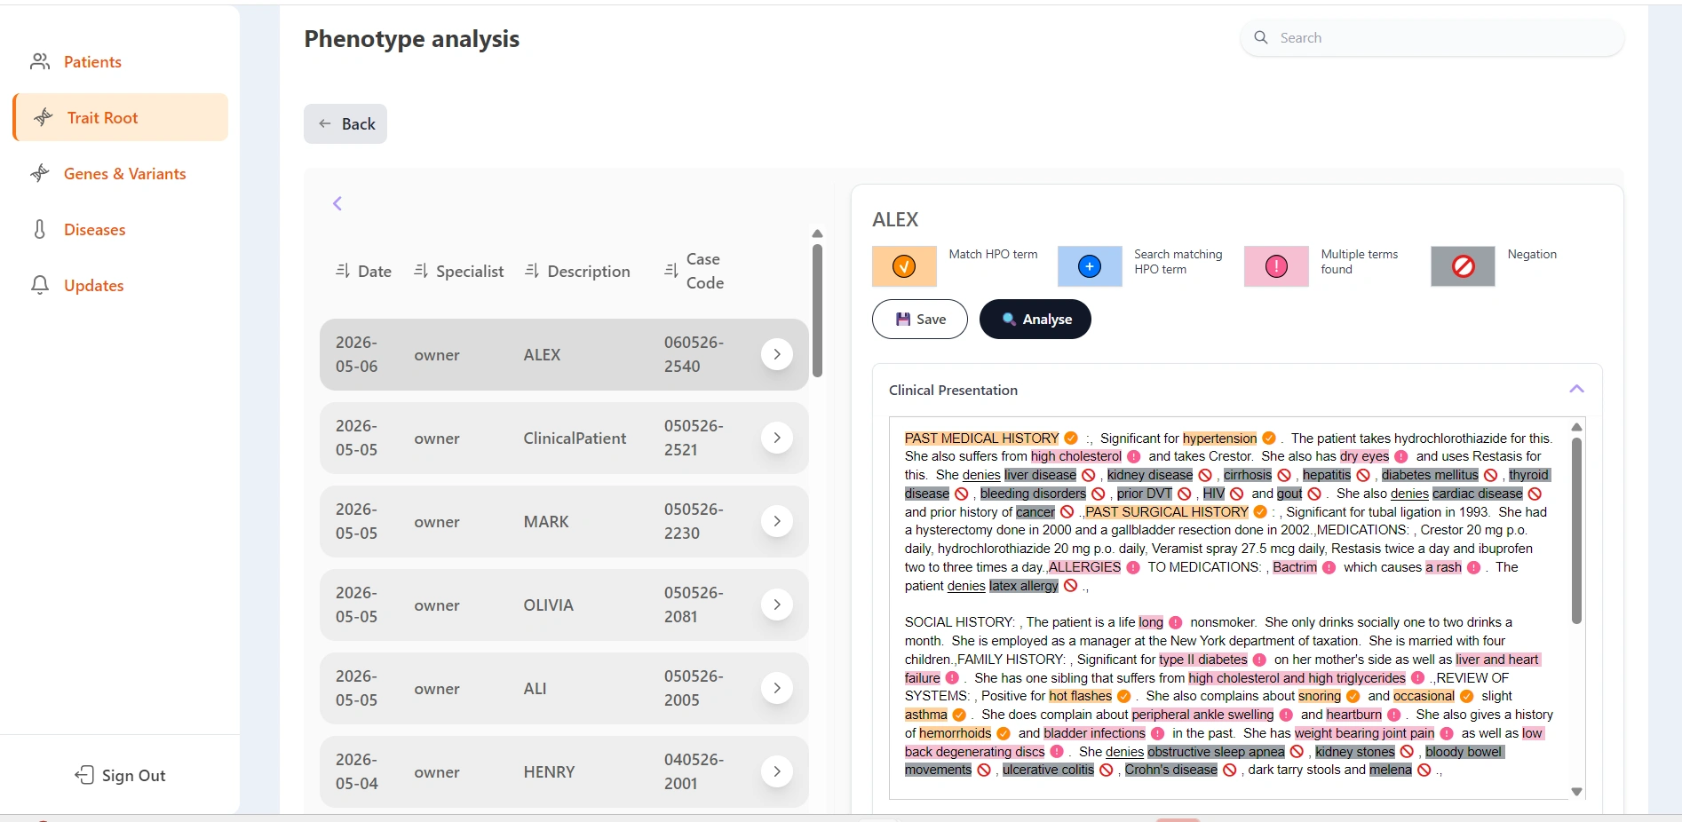Click the checkmark icon after hypertension
The width and height of the screenshot is (1682, 822).
click(x=1269, y=439)
